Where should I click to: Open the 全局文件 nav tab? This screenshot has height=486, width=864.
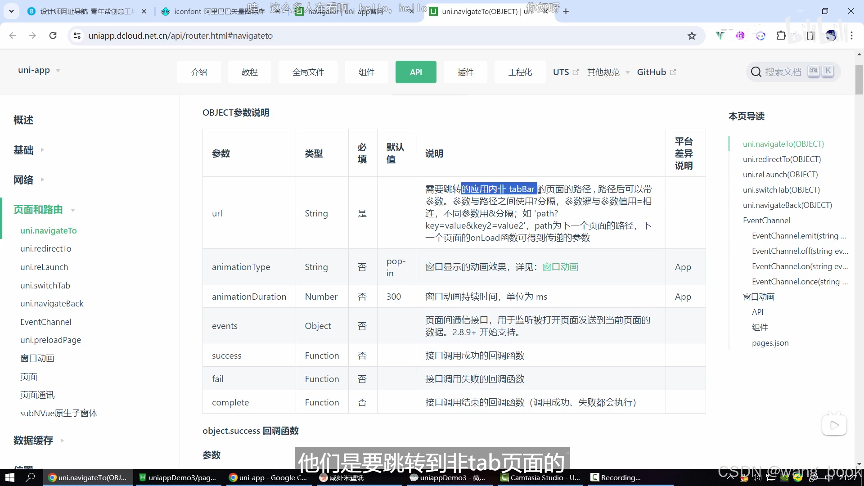click(x=308, y=72)
